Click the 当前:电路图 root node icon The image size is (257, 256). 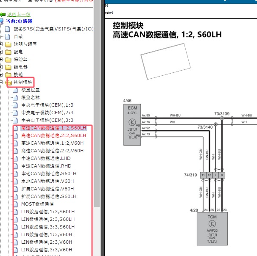click(3, 21)
